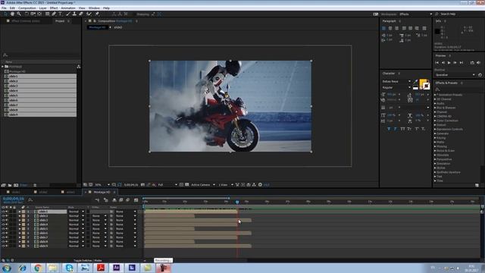Toggle visibility eye for slide9 layer
This screenshot has height=273, width=485.
click(3, 246)
